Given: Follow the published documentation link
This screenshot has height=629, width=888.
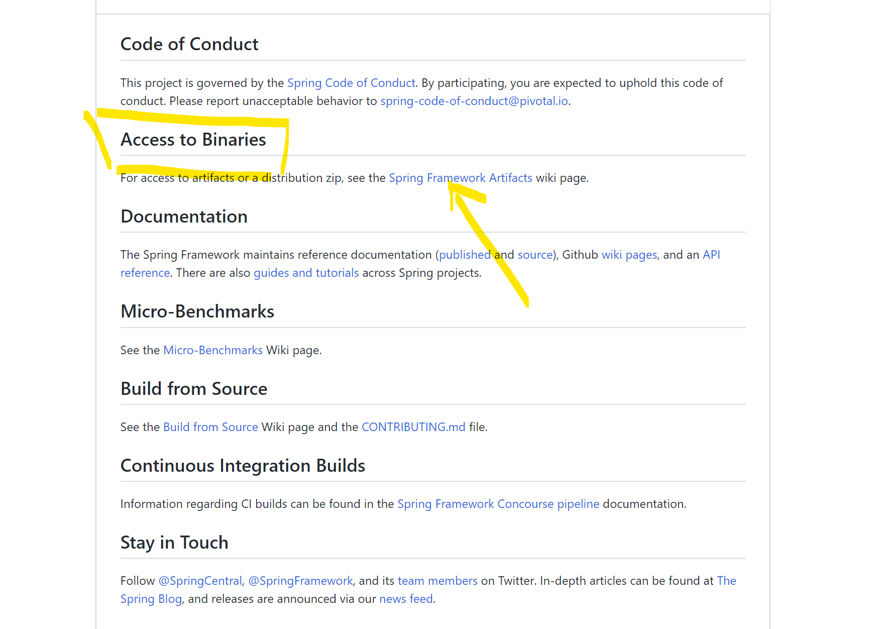Looking at the screenshot, I should [x=465, y=255].
